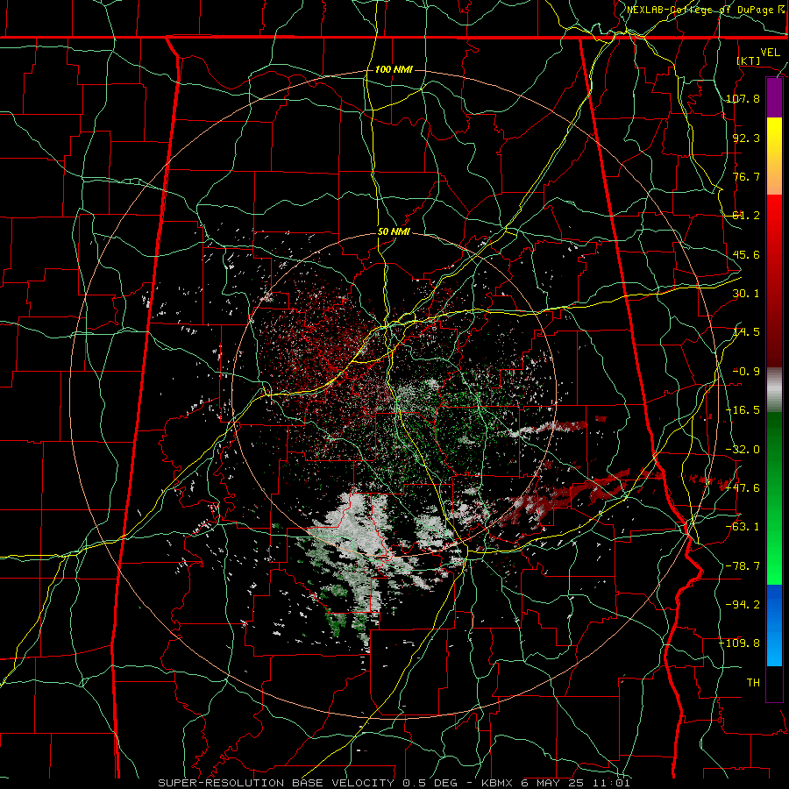Click the -78.7 legend value
The width and height of the screenshot is (789, 789).
pyautogui.click(x=743, y=566)
